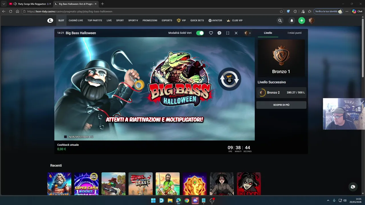Expand the level panel chevron

click(250, 33)
